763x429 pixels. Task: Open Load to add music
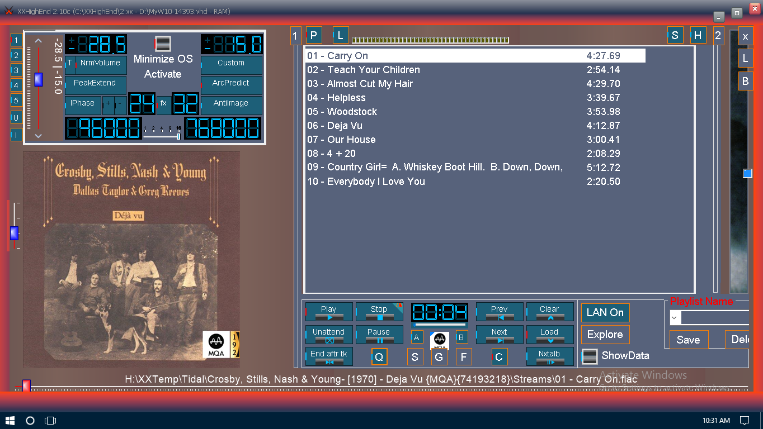coord(550,335)
